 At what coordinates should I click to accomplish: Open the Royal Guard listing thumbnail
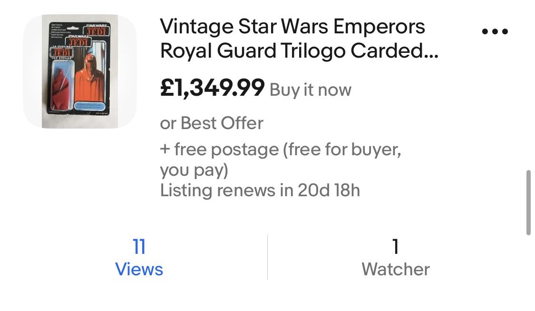point(80,71)
